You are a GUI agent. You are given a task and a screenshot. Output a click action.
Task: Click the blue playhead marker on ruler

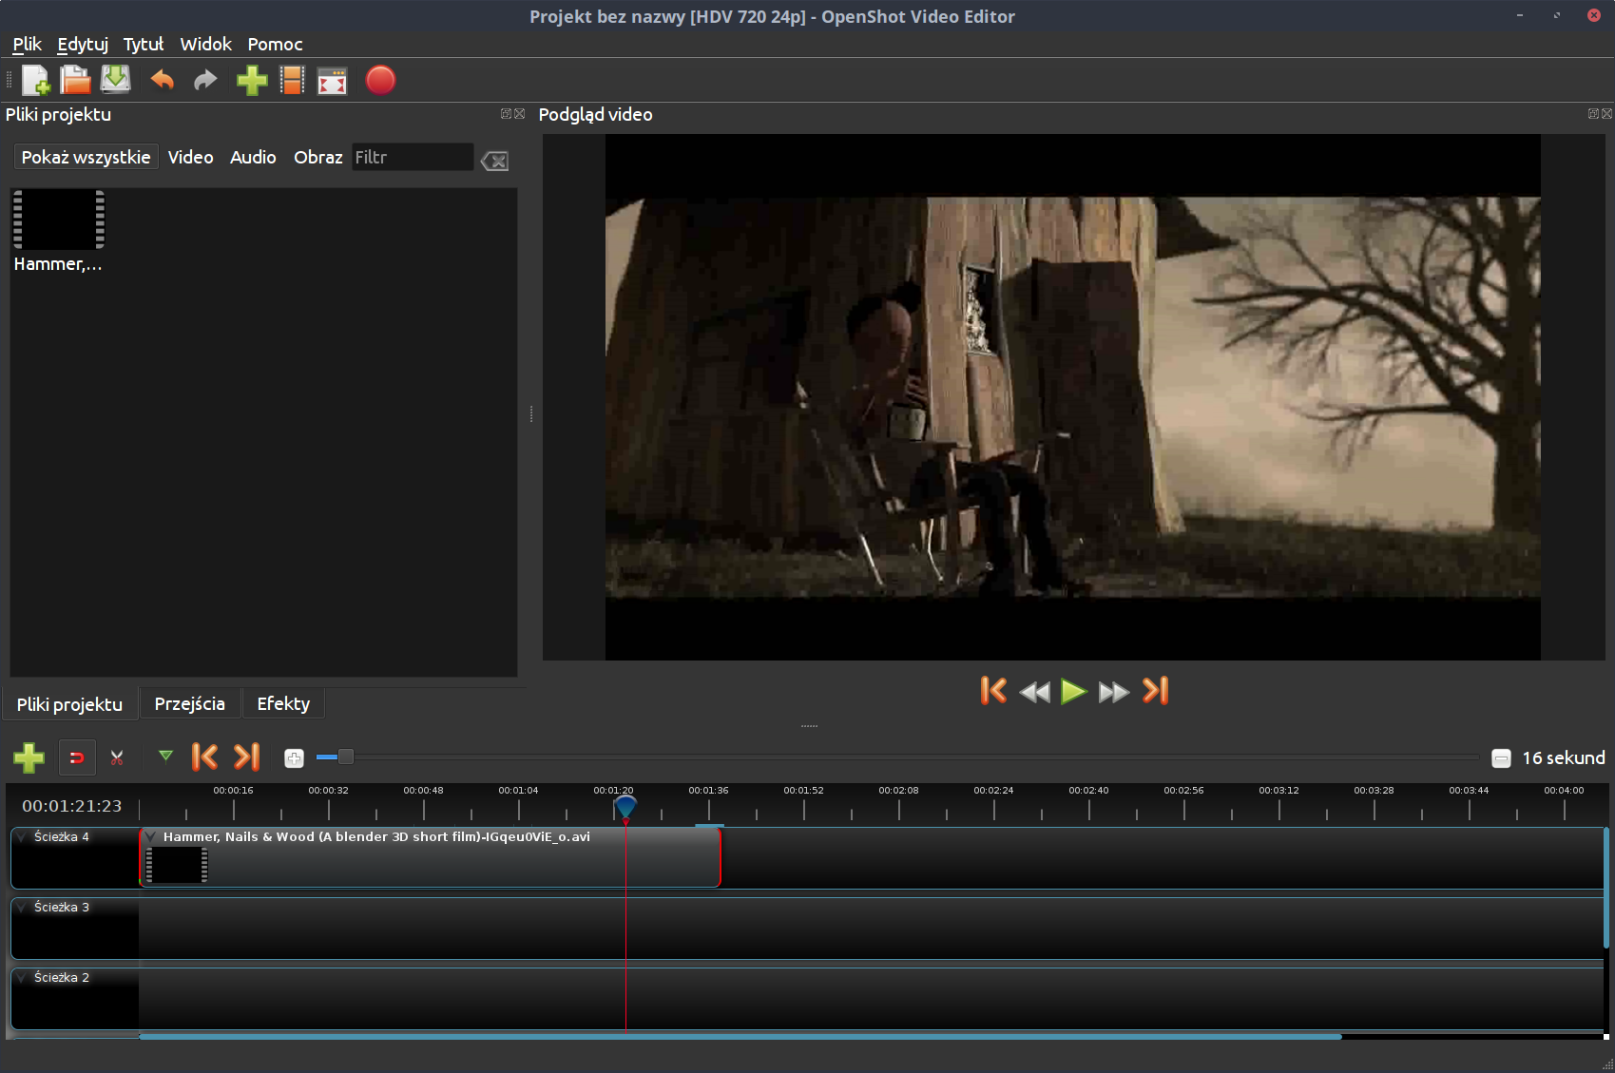625,807
